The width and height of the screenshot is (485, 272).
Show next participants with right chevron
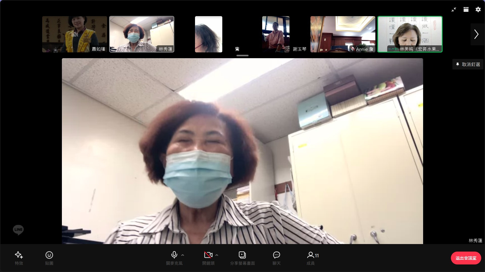tap(476, 34)
